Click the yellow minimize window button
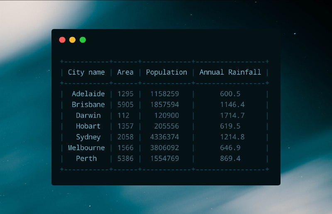This screenshot has height=214, width=332. pyautogui.click(x=72, y=40)
